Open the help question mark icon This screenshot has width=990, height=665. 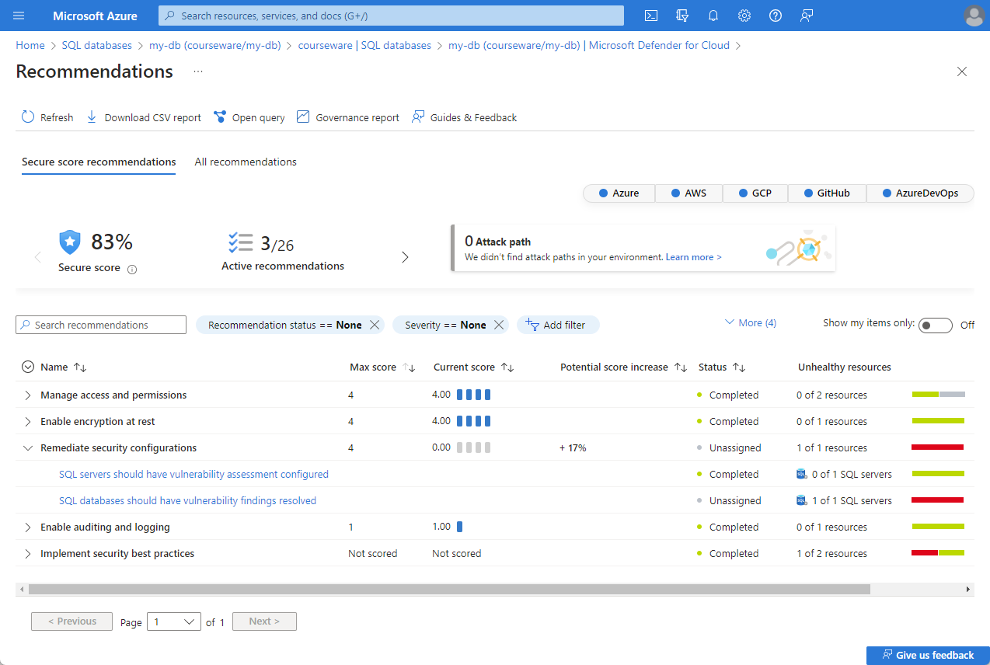(776, 16)
